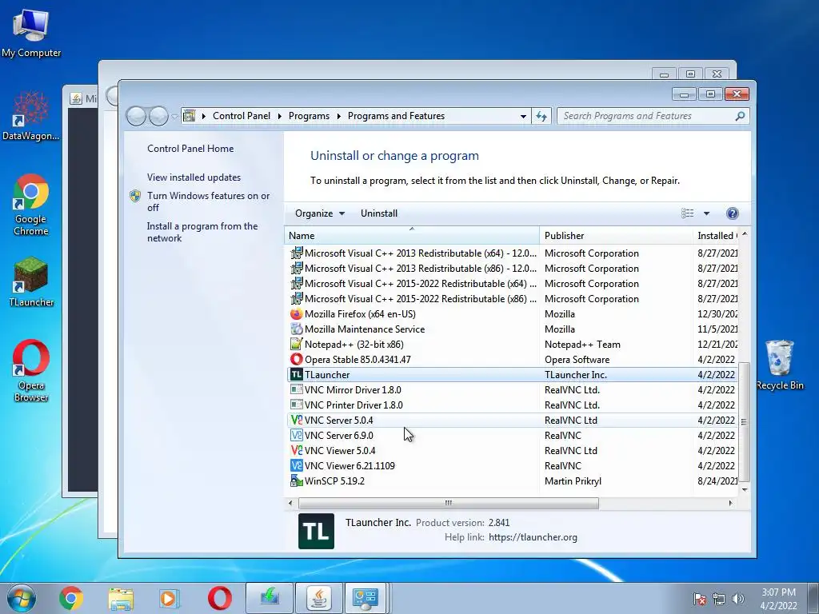Select the Notepad++ (32-bit x86) row
The width and height of the screenshot is (819, 614).
[512, 344]
